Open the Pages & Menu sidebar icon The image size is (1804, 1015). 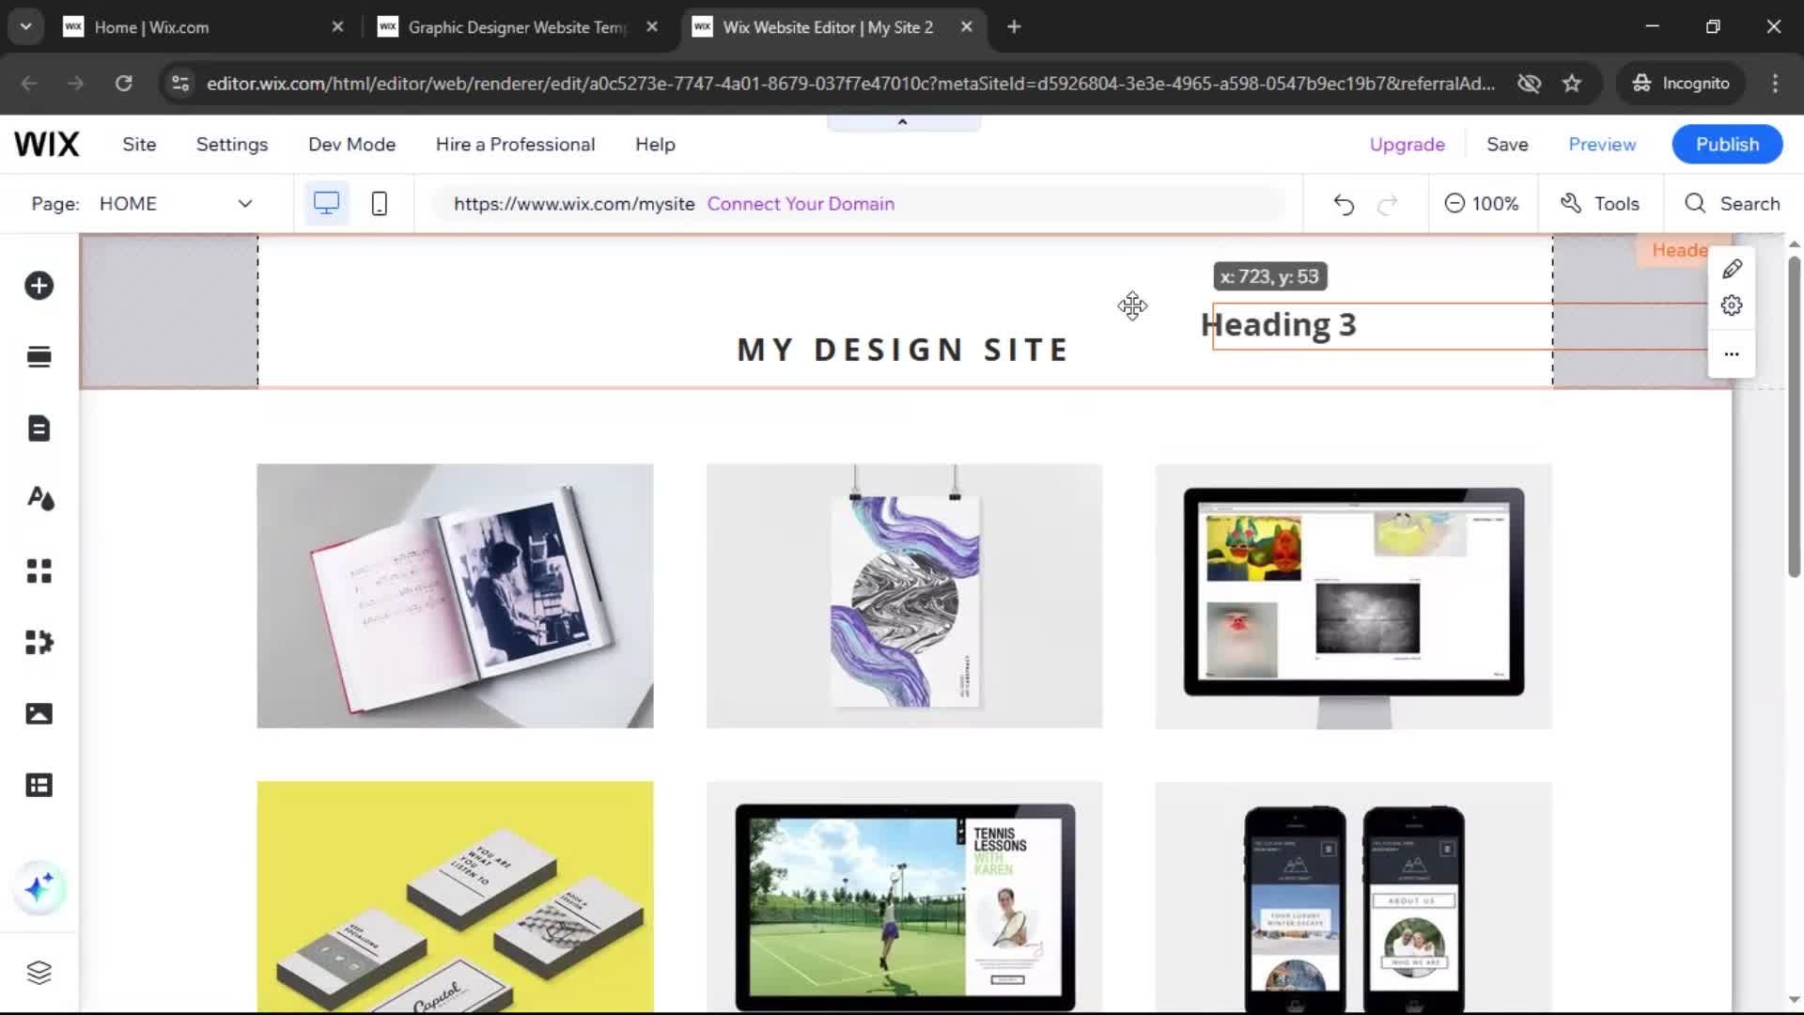pos(39,428)
